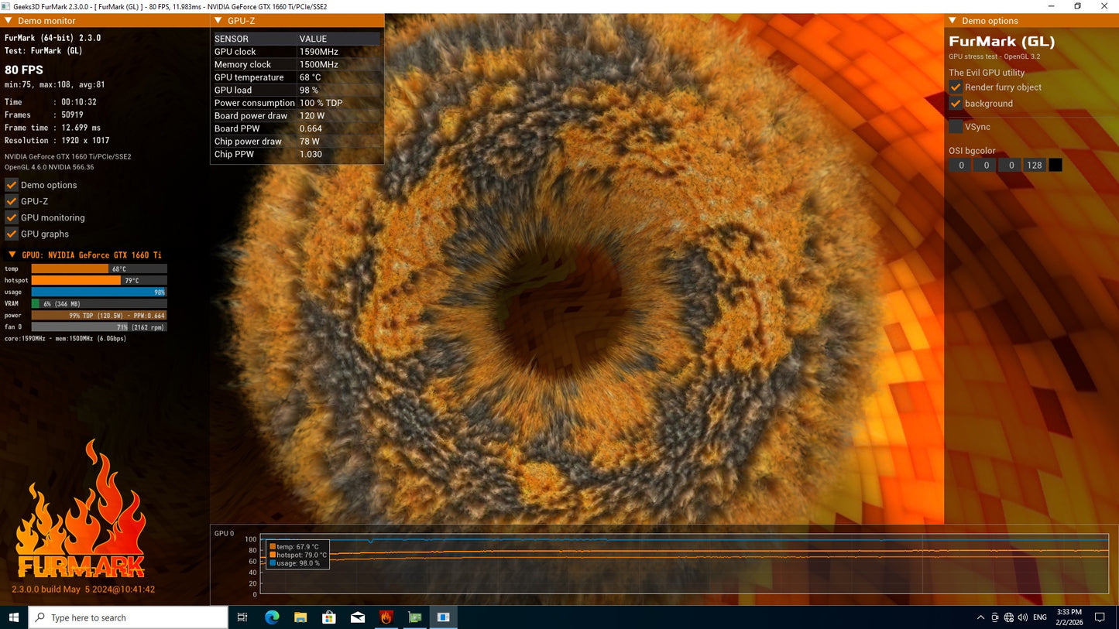Collapse the Demo options panel
This screenshot has width=1119, height=629.
point(953,21)
